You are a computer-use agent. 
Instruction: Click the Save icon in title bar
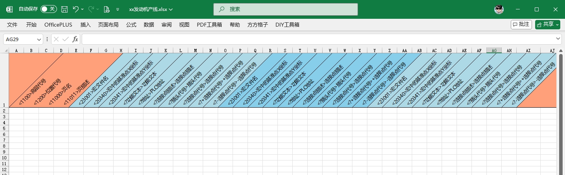(x=64, y=9)
